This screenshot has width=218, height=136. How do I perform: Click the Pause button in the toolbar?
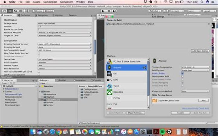[109, 11]
